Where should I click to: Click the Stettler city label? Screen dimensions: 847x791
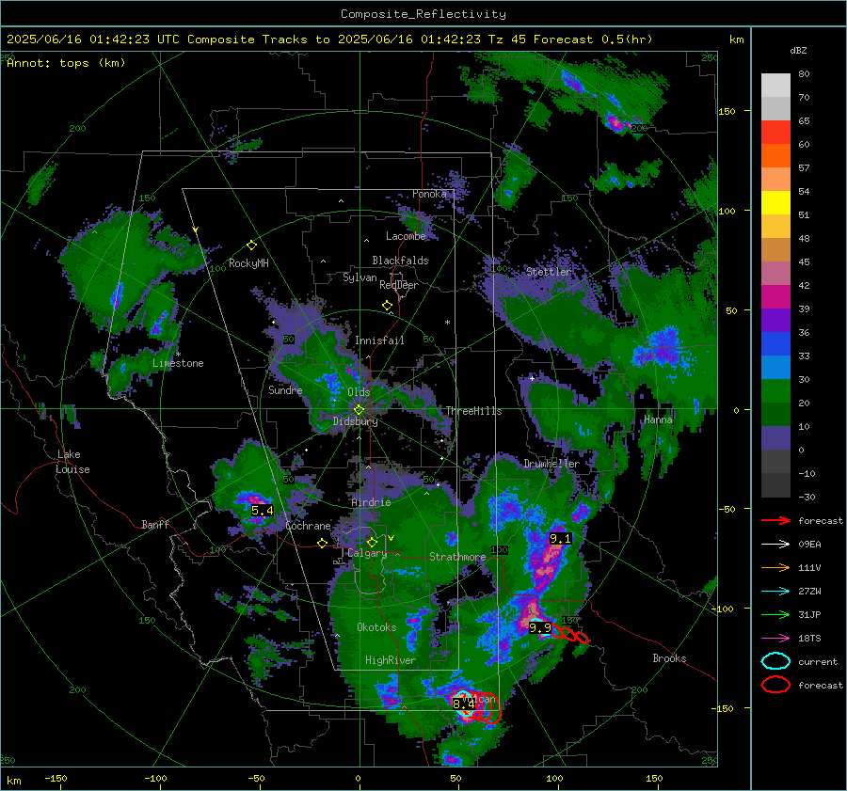point(549,272)
